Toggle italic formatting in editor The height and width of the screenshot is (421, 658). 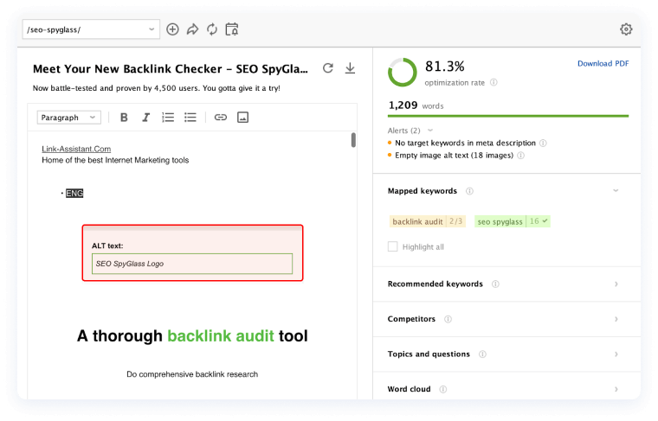click(x=145, y=118)
